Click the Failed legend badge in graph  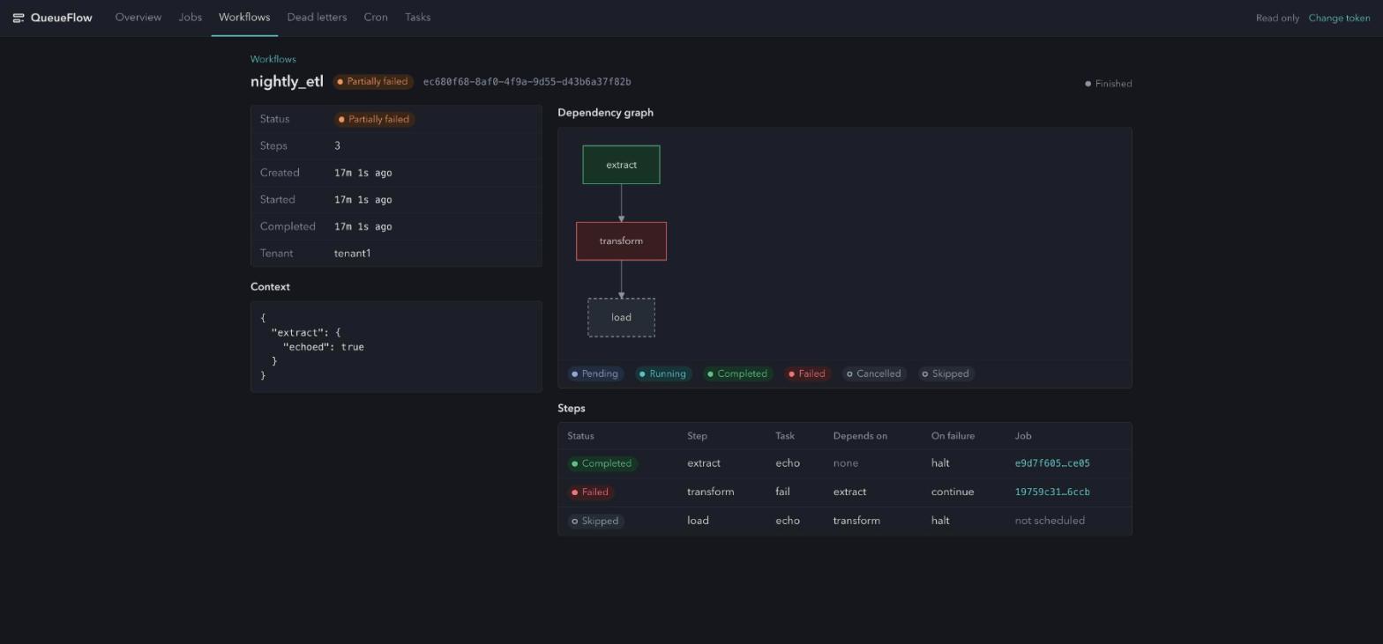click(x=807, y=374)
